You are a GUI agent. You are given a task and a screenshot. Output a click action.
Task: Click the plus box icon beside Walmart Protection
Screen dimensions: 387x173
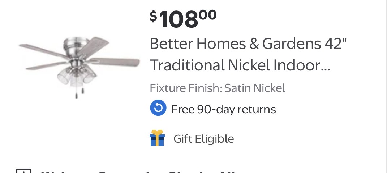click(x=24, y=171)
